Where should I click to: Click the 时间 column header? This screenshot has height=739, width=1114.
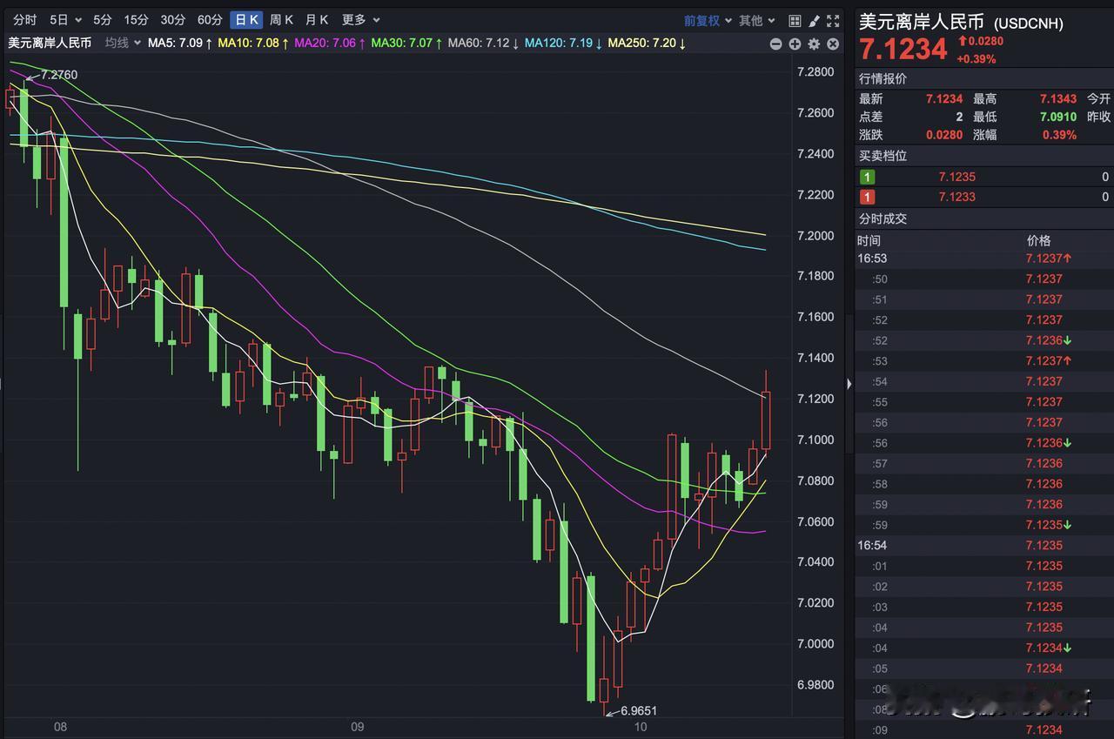tap(869, 240)
